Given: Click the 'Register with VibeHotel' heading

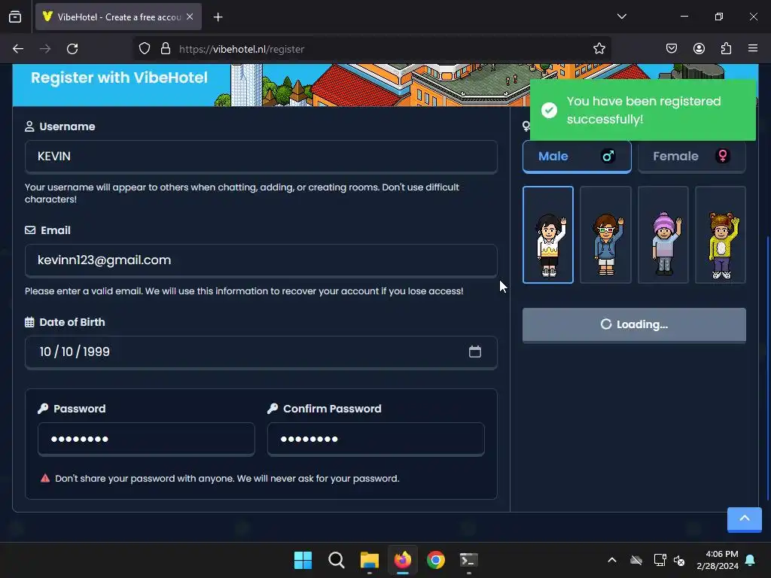Looking at the screenshot, I should (119, 78).
